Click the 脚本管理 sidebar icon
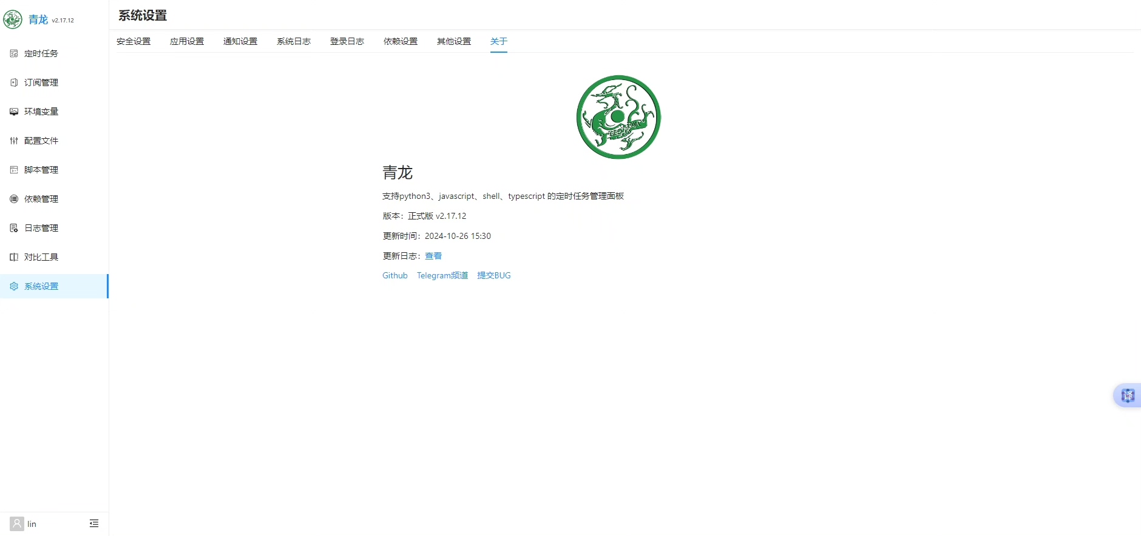 point(14,170)
